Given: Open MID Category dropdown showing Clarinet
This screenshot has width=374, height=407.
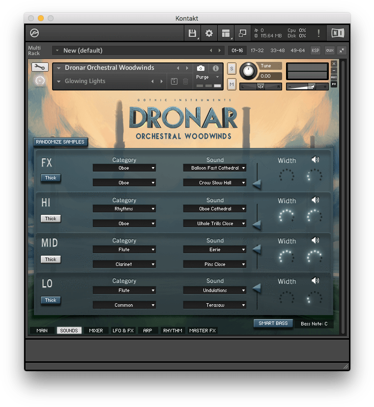Looking at the screenshot, I should pos(124,264).
